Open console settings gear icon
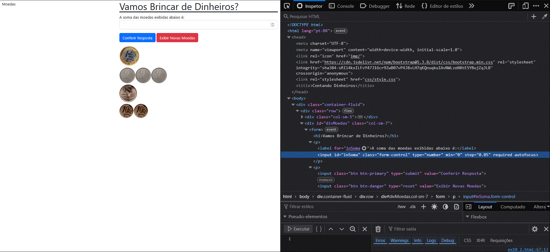Screen dimensions: 550x252 coord(535,229)
